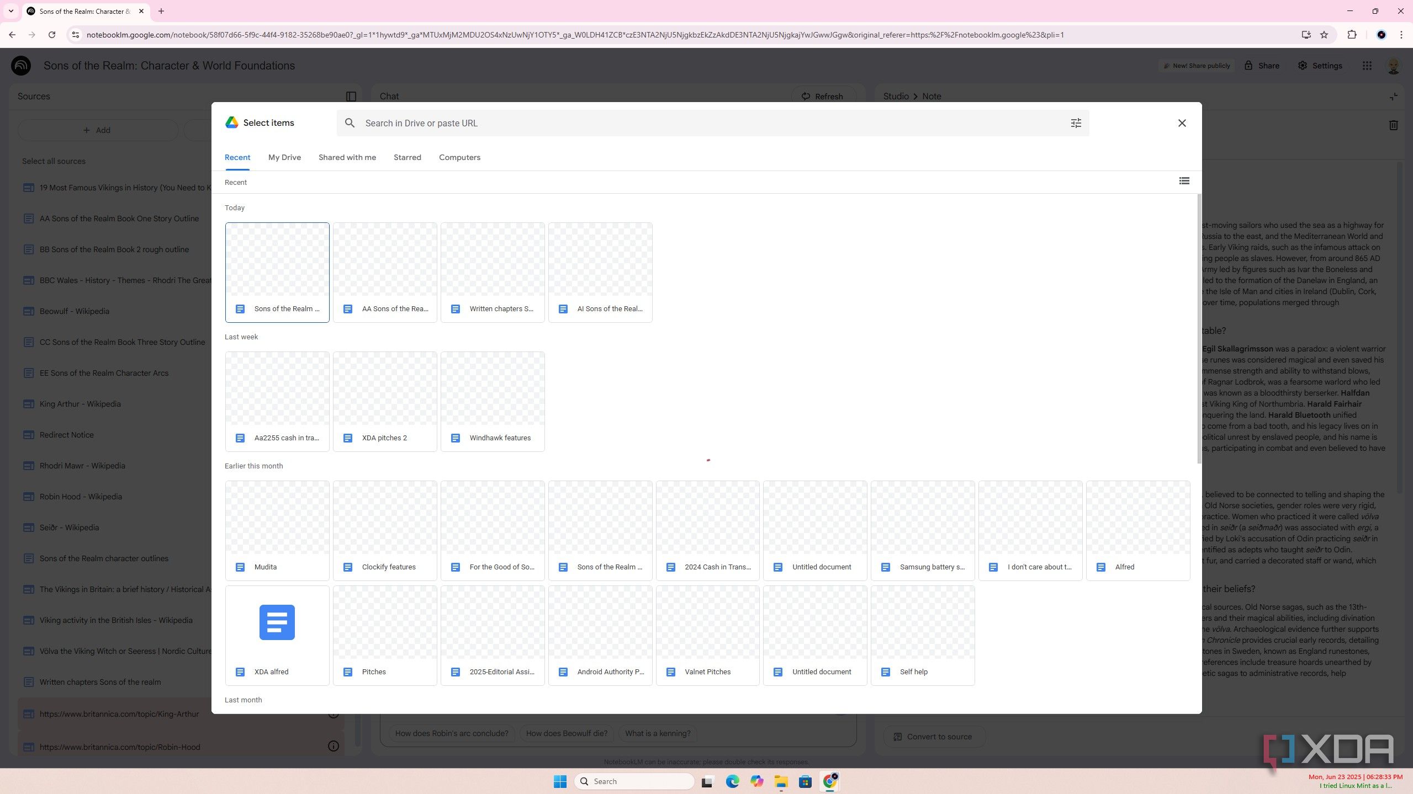Pick the Valnet Pitches document
Image resolution: width=1413 pixels, height=794 pixels.
coord(708,636)
